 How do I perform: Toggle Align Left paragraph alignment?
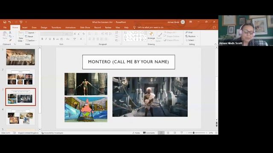(x=90, y=39)
